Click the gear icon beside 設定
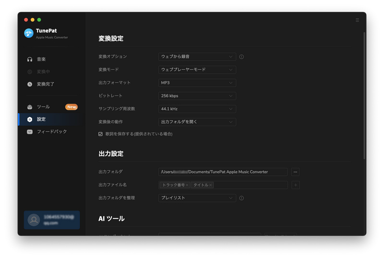The height and width of the screenshot is (259, 384). point(30,119)
